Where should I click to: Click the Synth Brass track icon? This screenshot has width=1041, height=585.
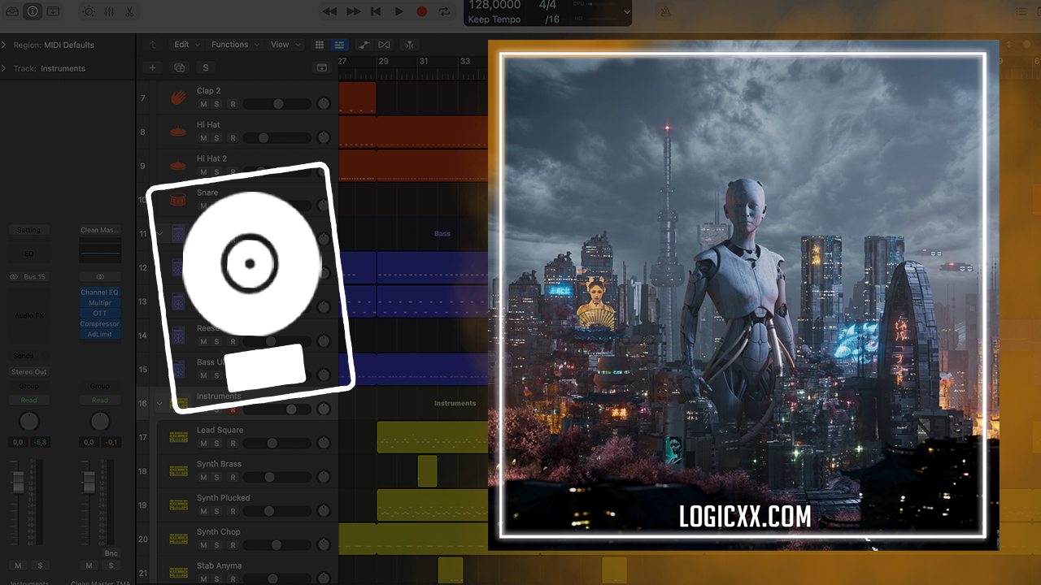tap(178, 471)
